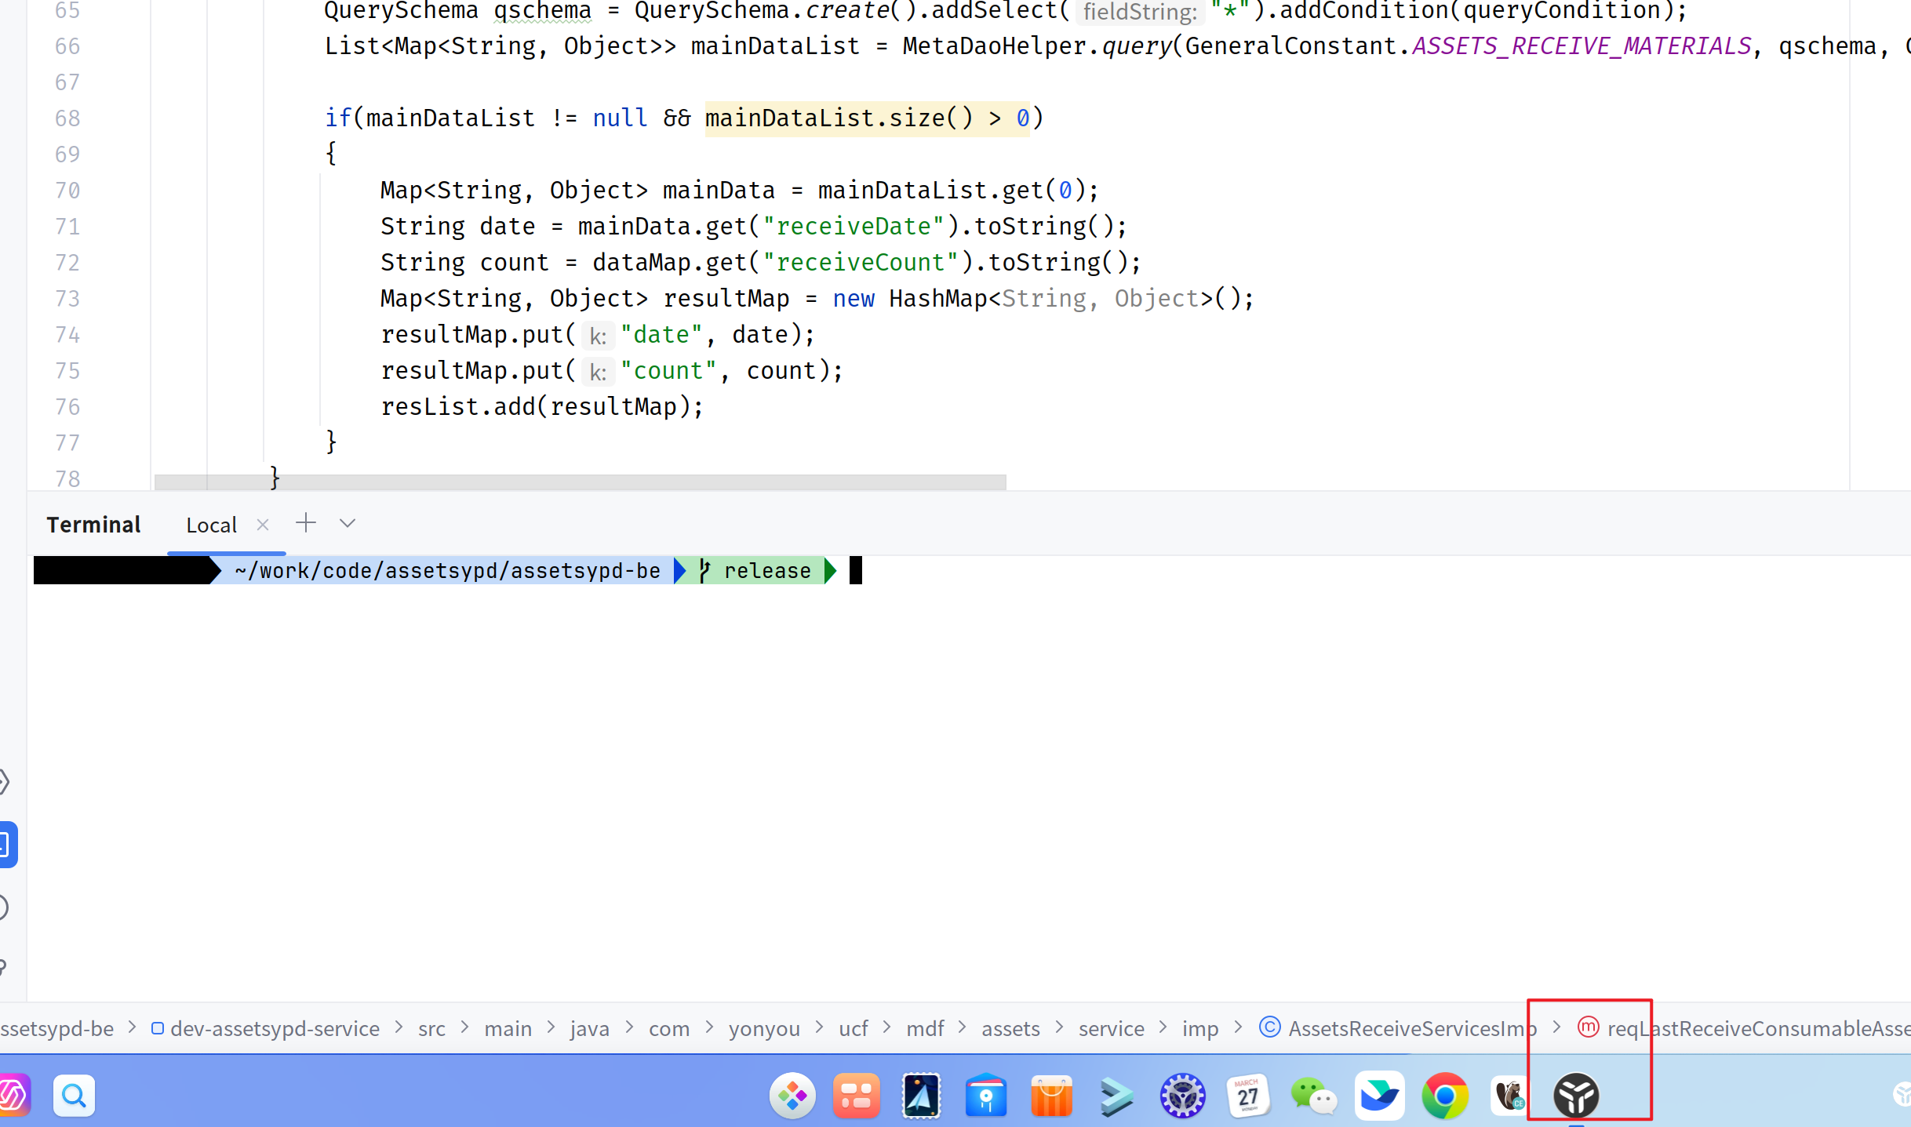Click AssetsReceiveServicesImp breadcrumb class

point(1412,1028)
